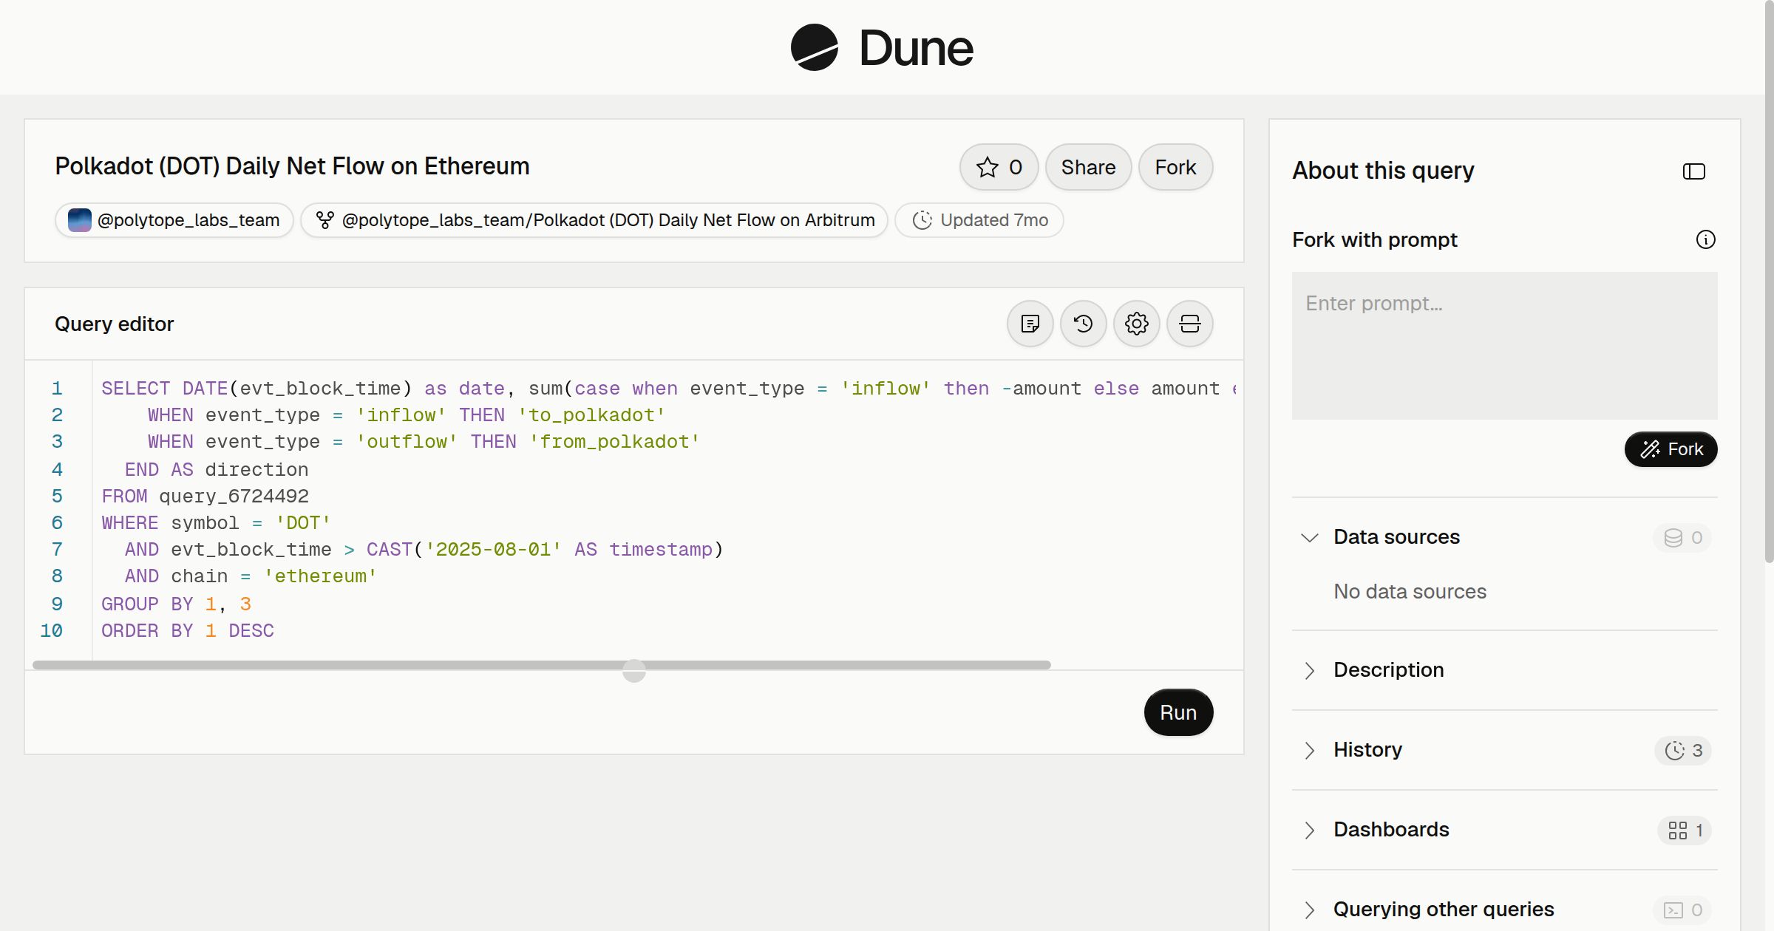
Task: Click the editor resize handle circle
Action: point(634,671)
